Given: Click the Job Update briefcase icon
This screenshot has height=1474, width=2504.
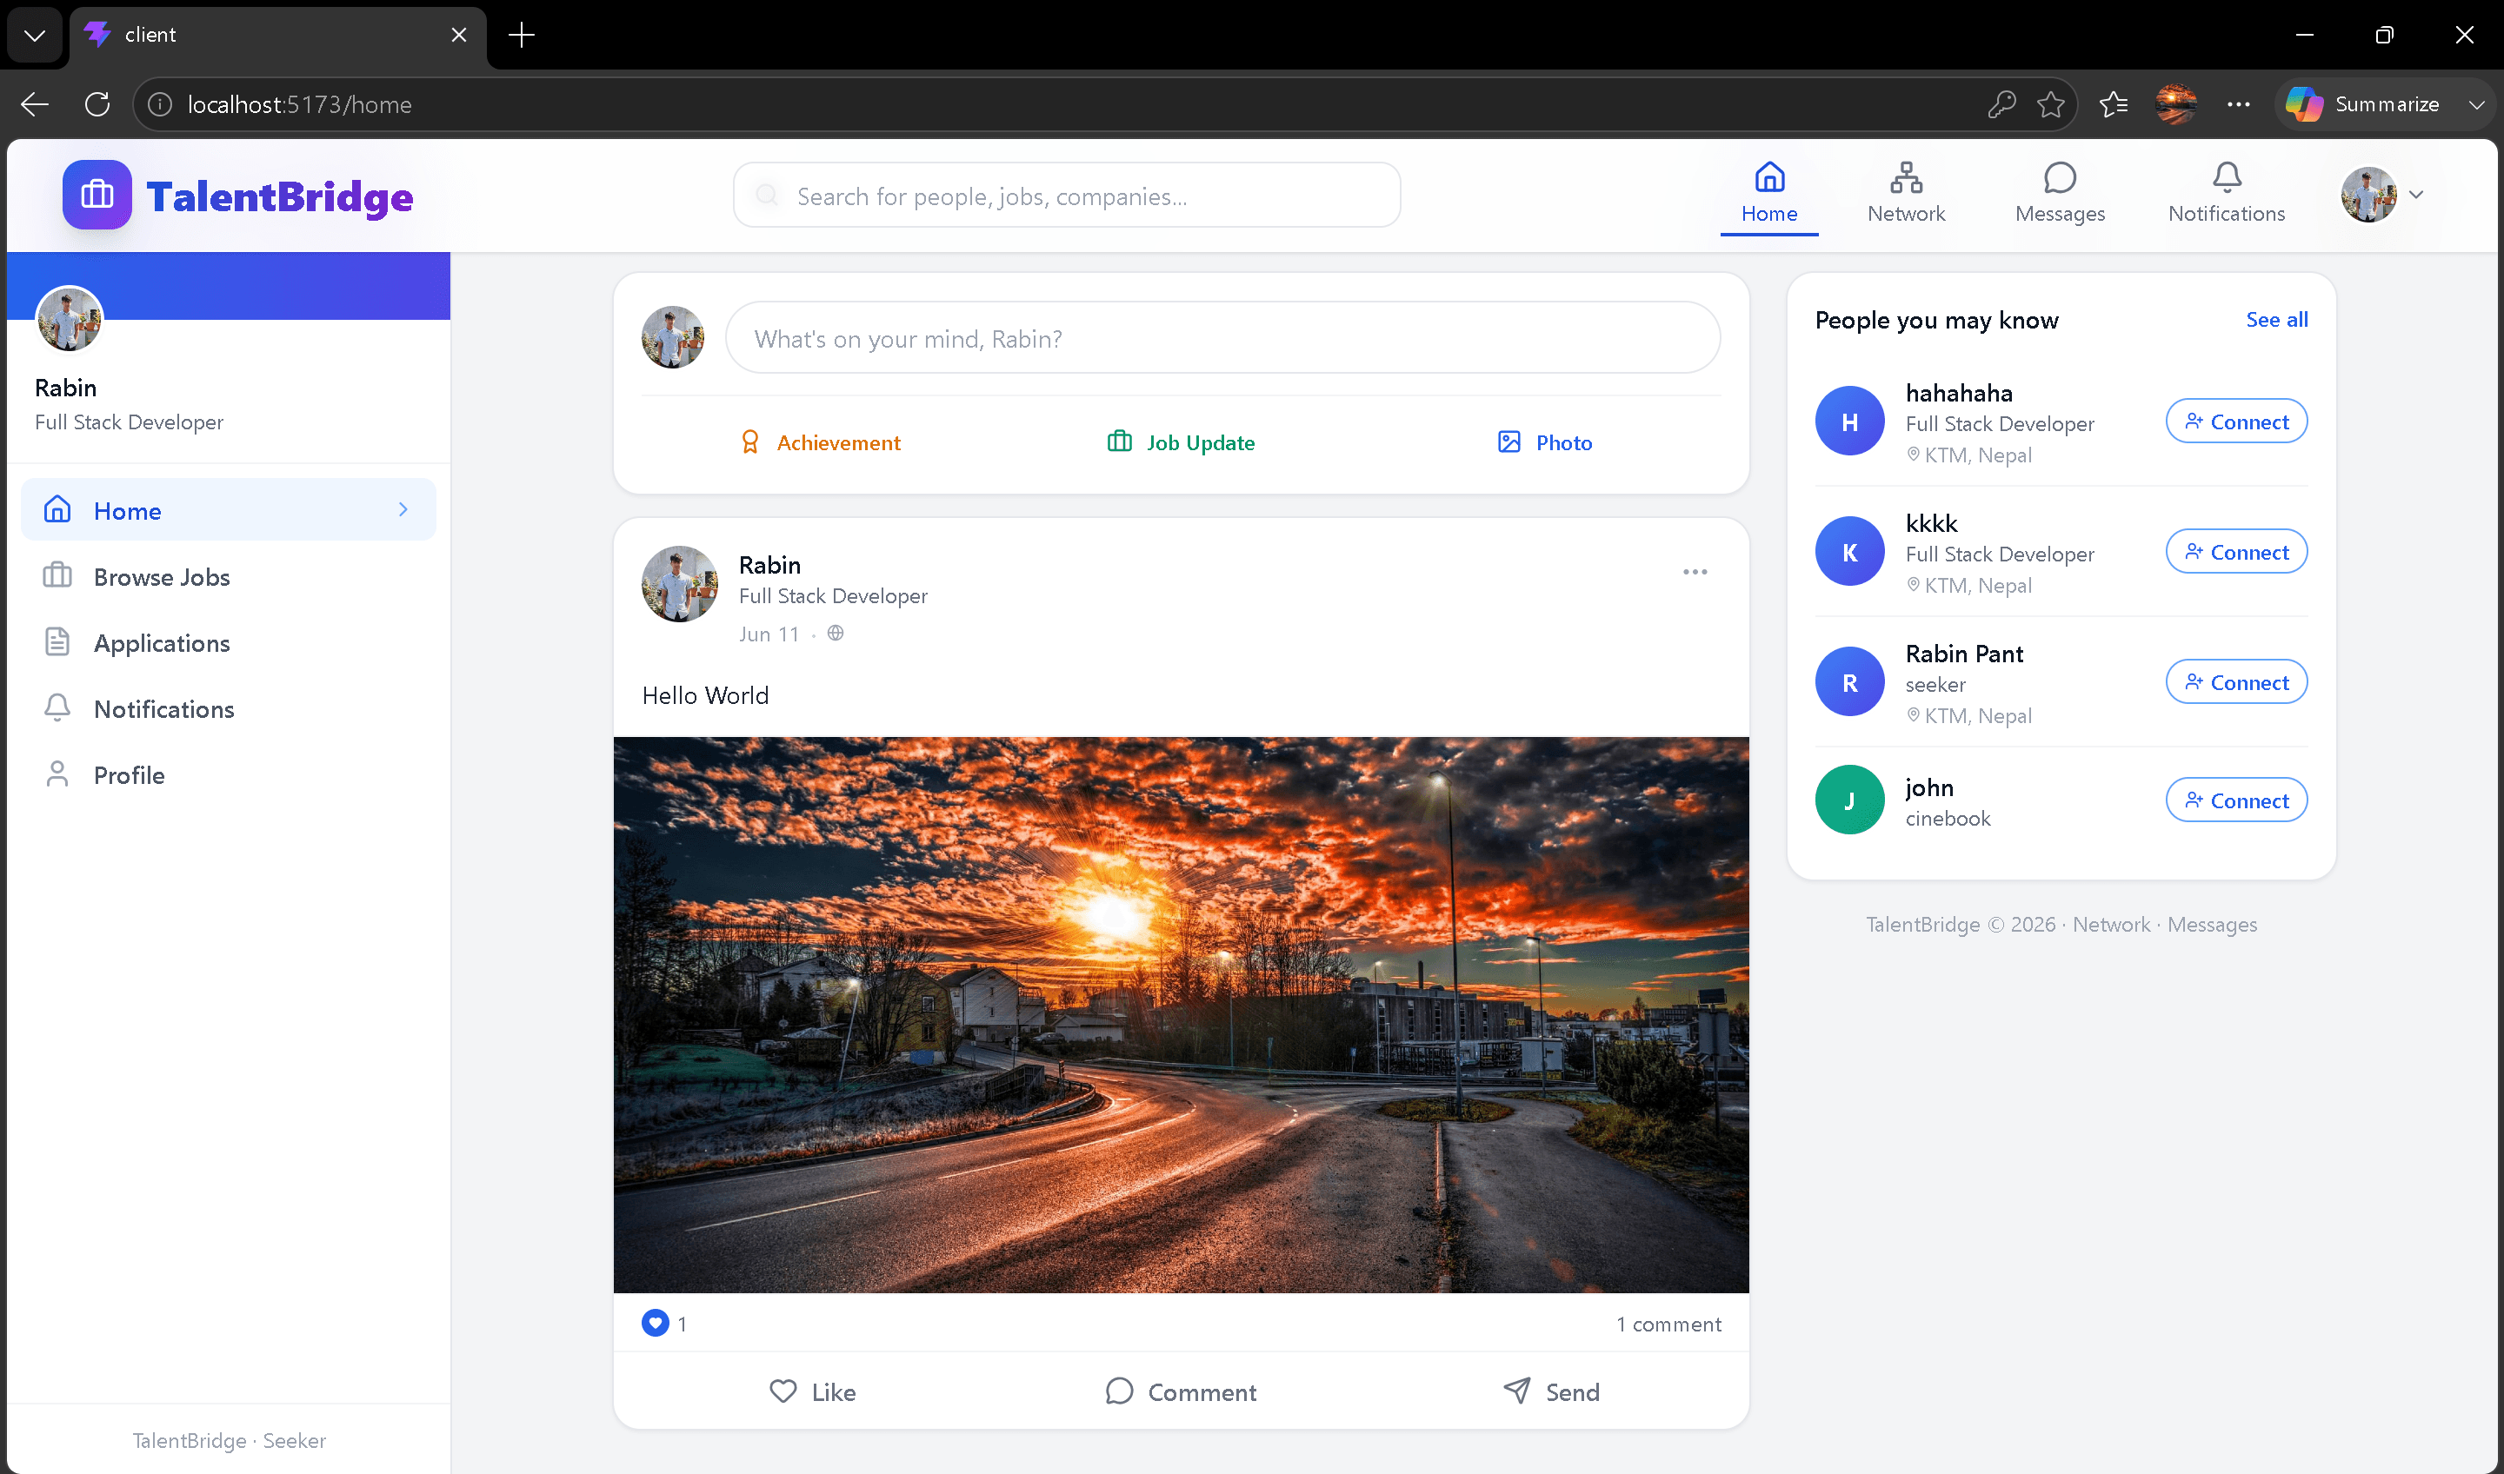Looking at the screenshot, I should point(1119,441).
